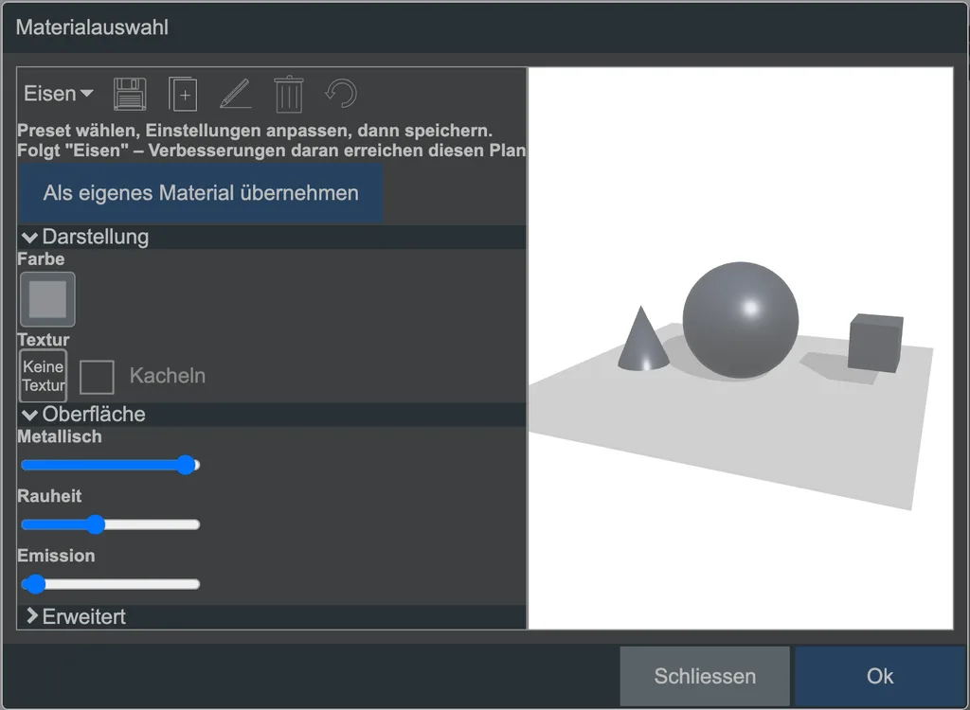The height and width of the screenshot is (710, 970).
Task: Adjust the Metallisch slider
Action: 110,465
